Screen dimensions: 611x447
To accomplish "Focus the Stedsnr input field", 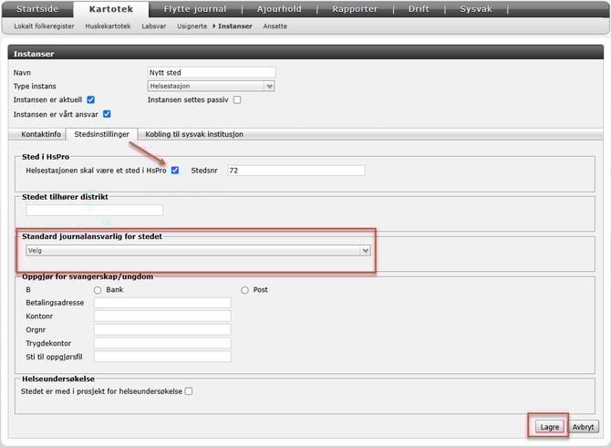I will [295, 170].
